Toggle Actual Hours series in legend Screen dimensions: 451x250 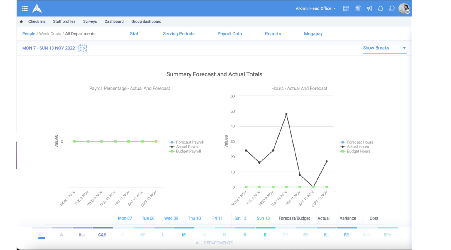tap(358, 147)
